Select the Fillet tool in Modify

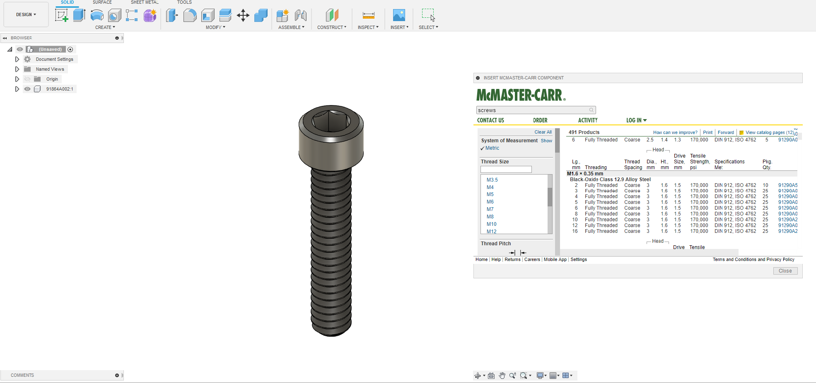click(190, 15)
